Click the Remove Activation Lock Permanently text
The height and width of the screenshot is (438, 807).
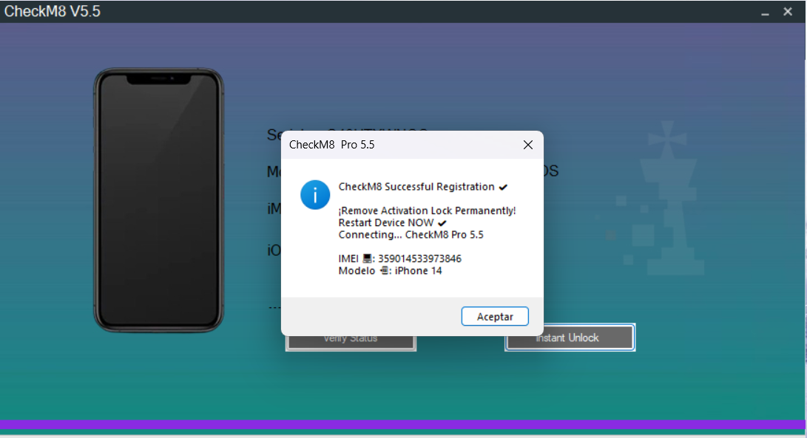(x=427, y=211)
